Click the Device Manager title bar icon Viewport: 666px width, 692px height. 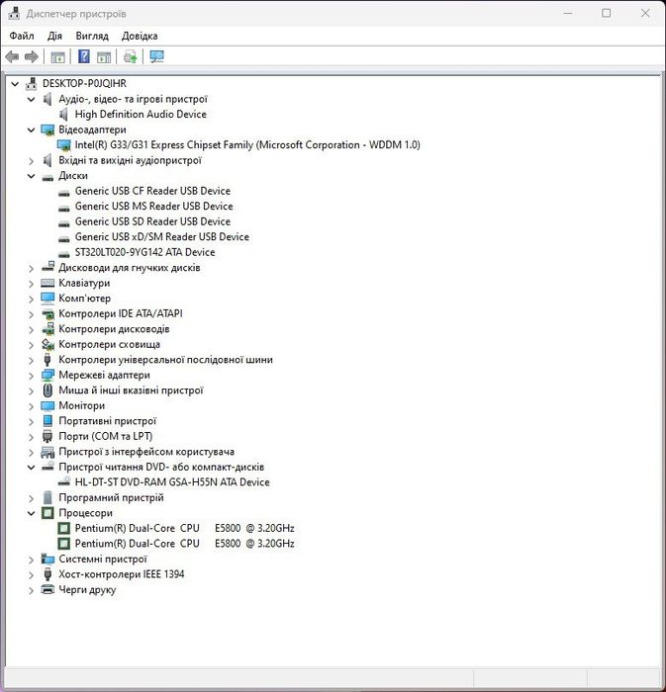pos(14,13)
